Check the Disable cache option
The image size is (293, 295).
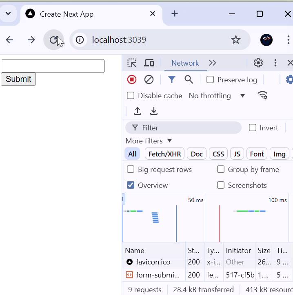(131, 96)
